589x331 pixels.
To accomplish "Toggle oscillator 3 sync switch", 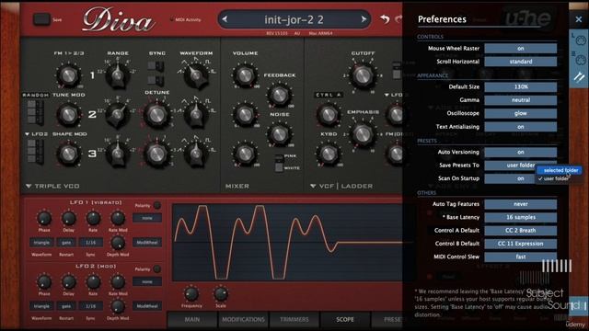I will [x=156, y=80].
